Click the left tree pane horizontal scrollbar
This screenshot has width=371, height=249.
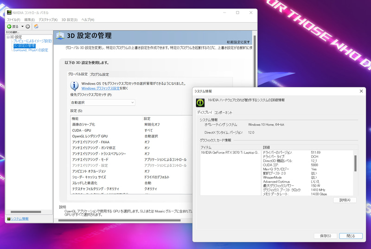[x=26, y=212]
